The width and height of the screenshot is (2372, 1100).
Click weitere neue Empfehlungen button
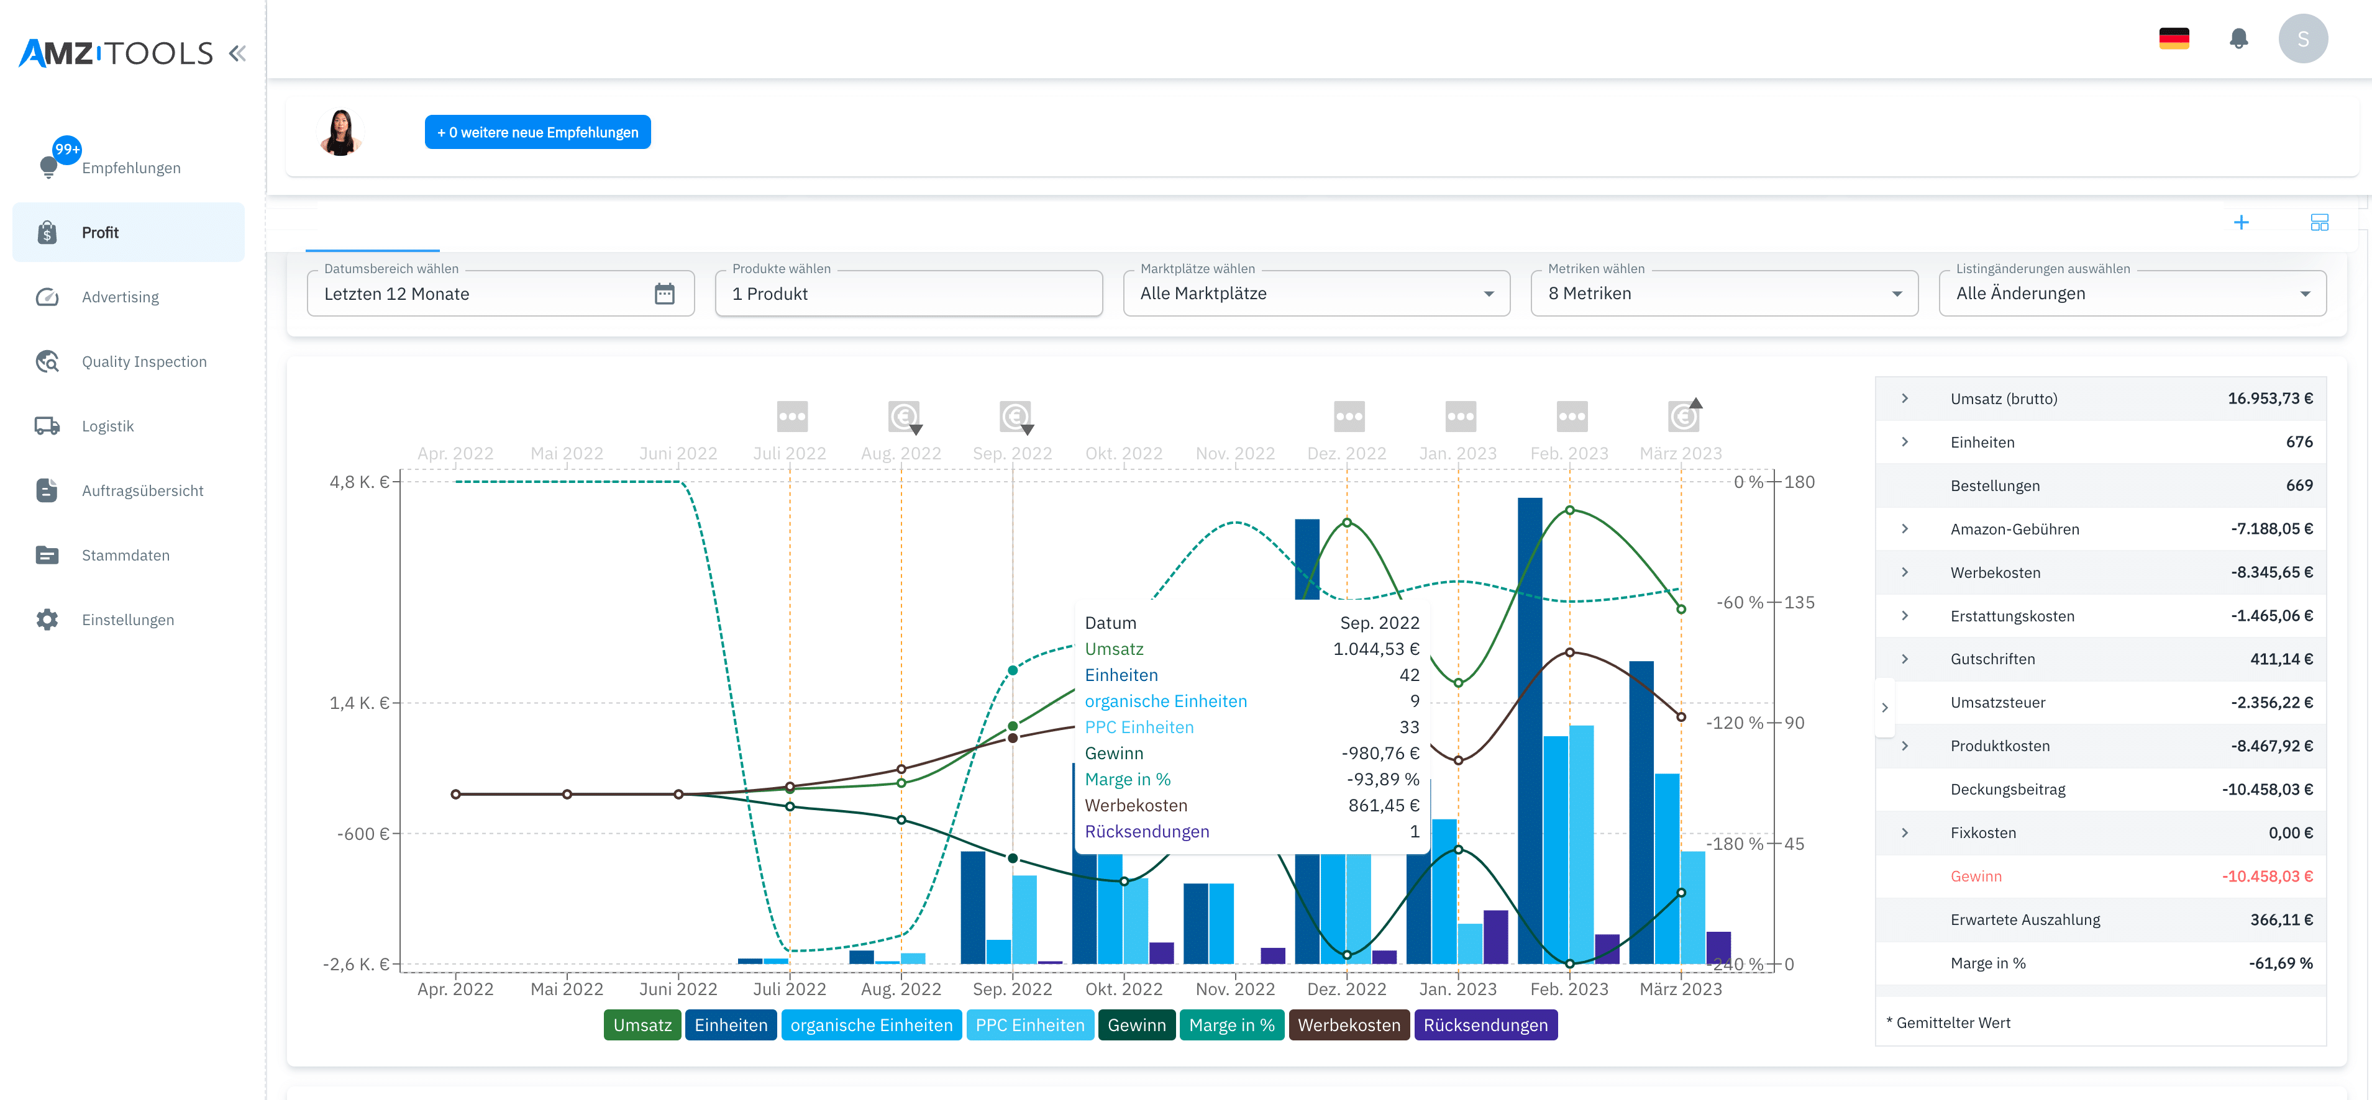(537, 132)
